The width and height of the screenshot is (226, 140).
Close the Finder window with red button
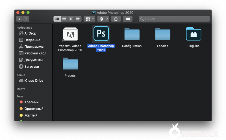click(x=18, y=12)
